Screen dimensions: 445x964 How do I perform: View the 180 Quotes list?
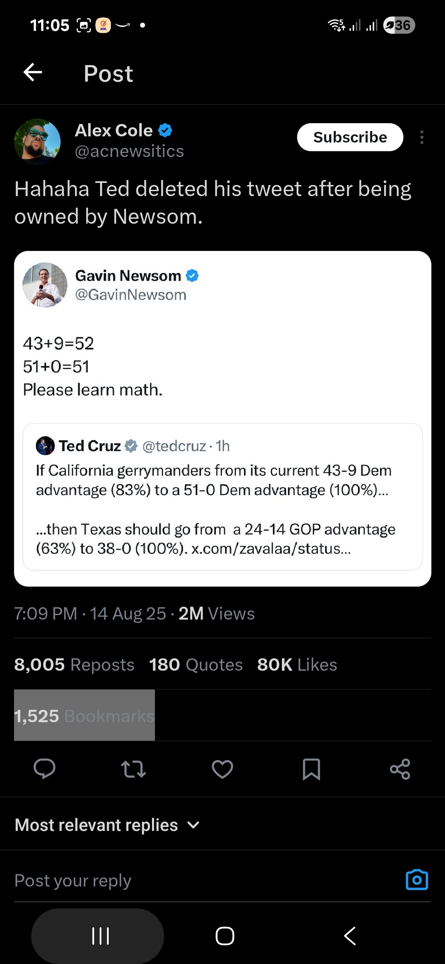(196, 665)
